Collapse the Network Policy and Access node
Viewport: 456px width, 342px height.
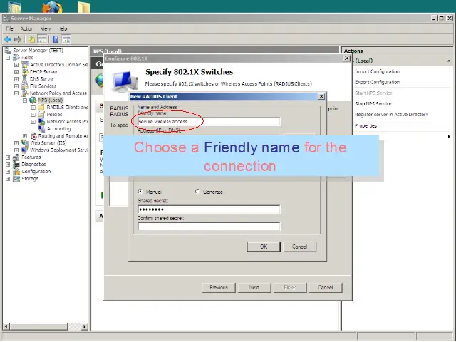pyautogui.click(x=16, y=93)
